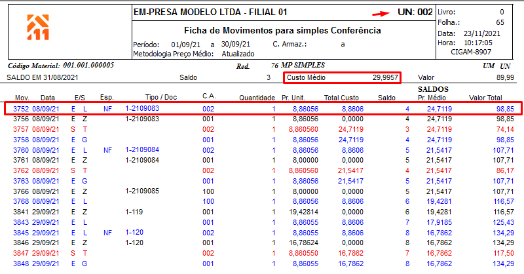524x274 pixels.
Task: Click the Total Custo column header
Action: point(341,98)
